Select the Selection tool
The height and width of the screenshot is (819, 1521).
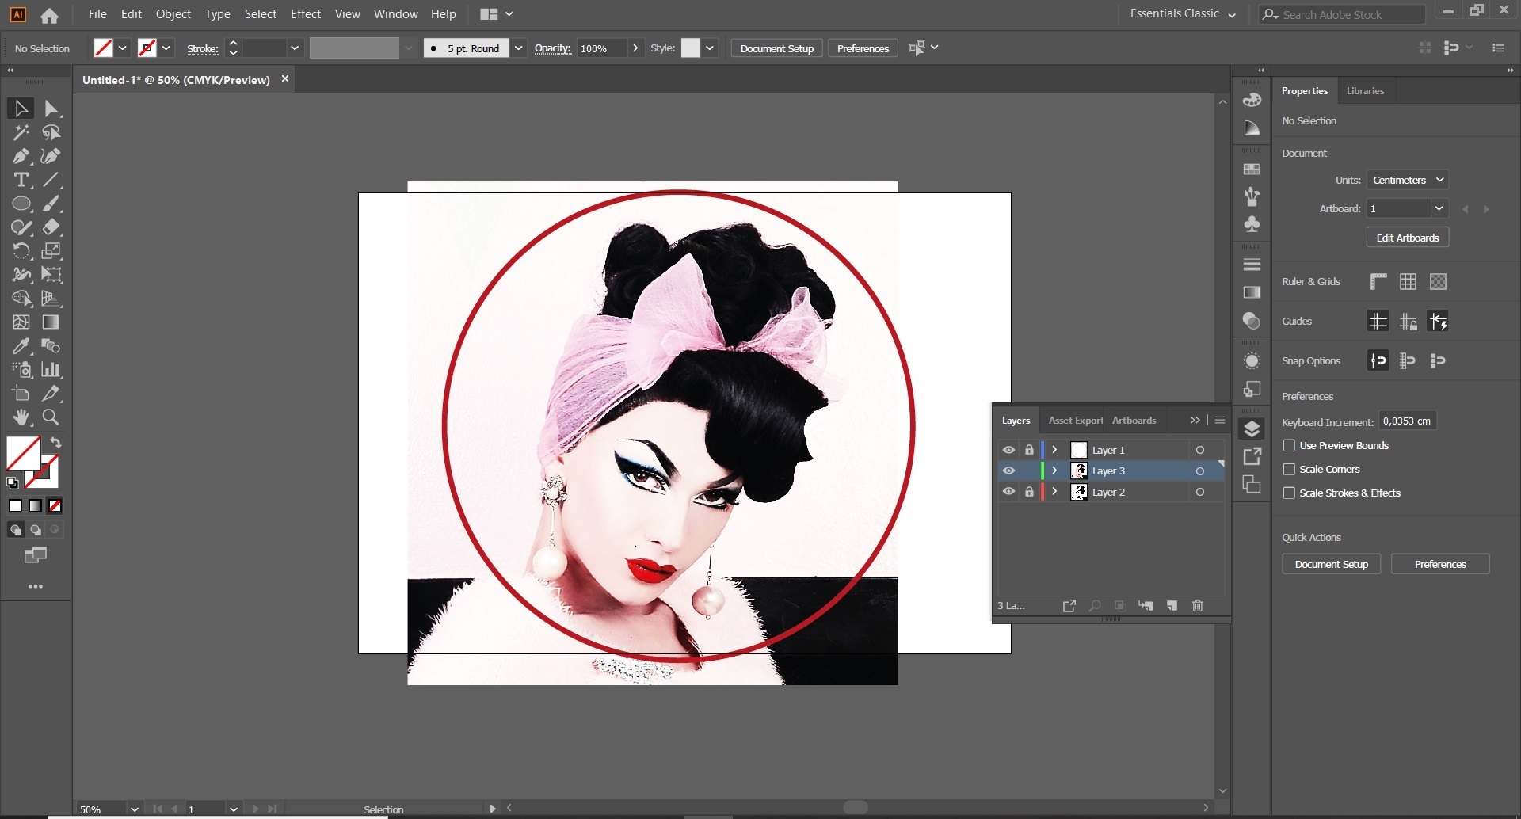click(x=21, y=109)
